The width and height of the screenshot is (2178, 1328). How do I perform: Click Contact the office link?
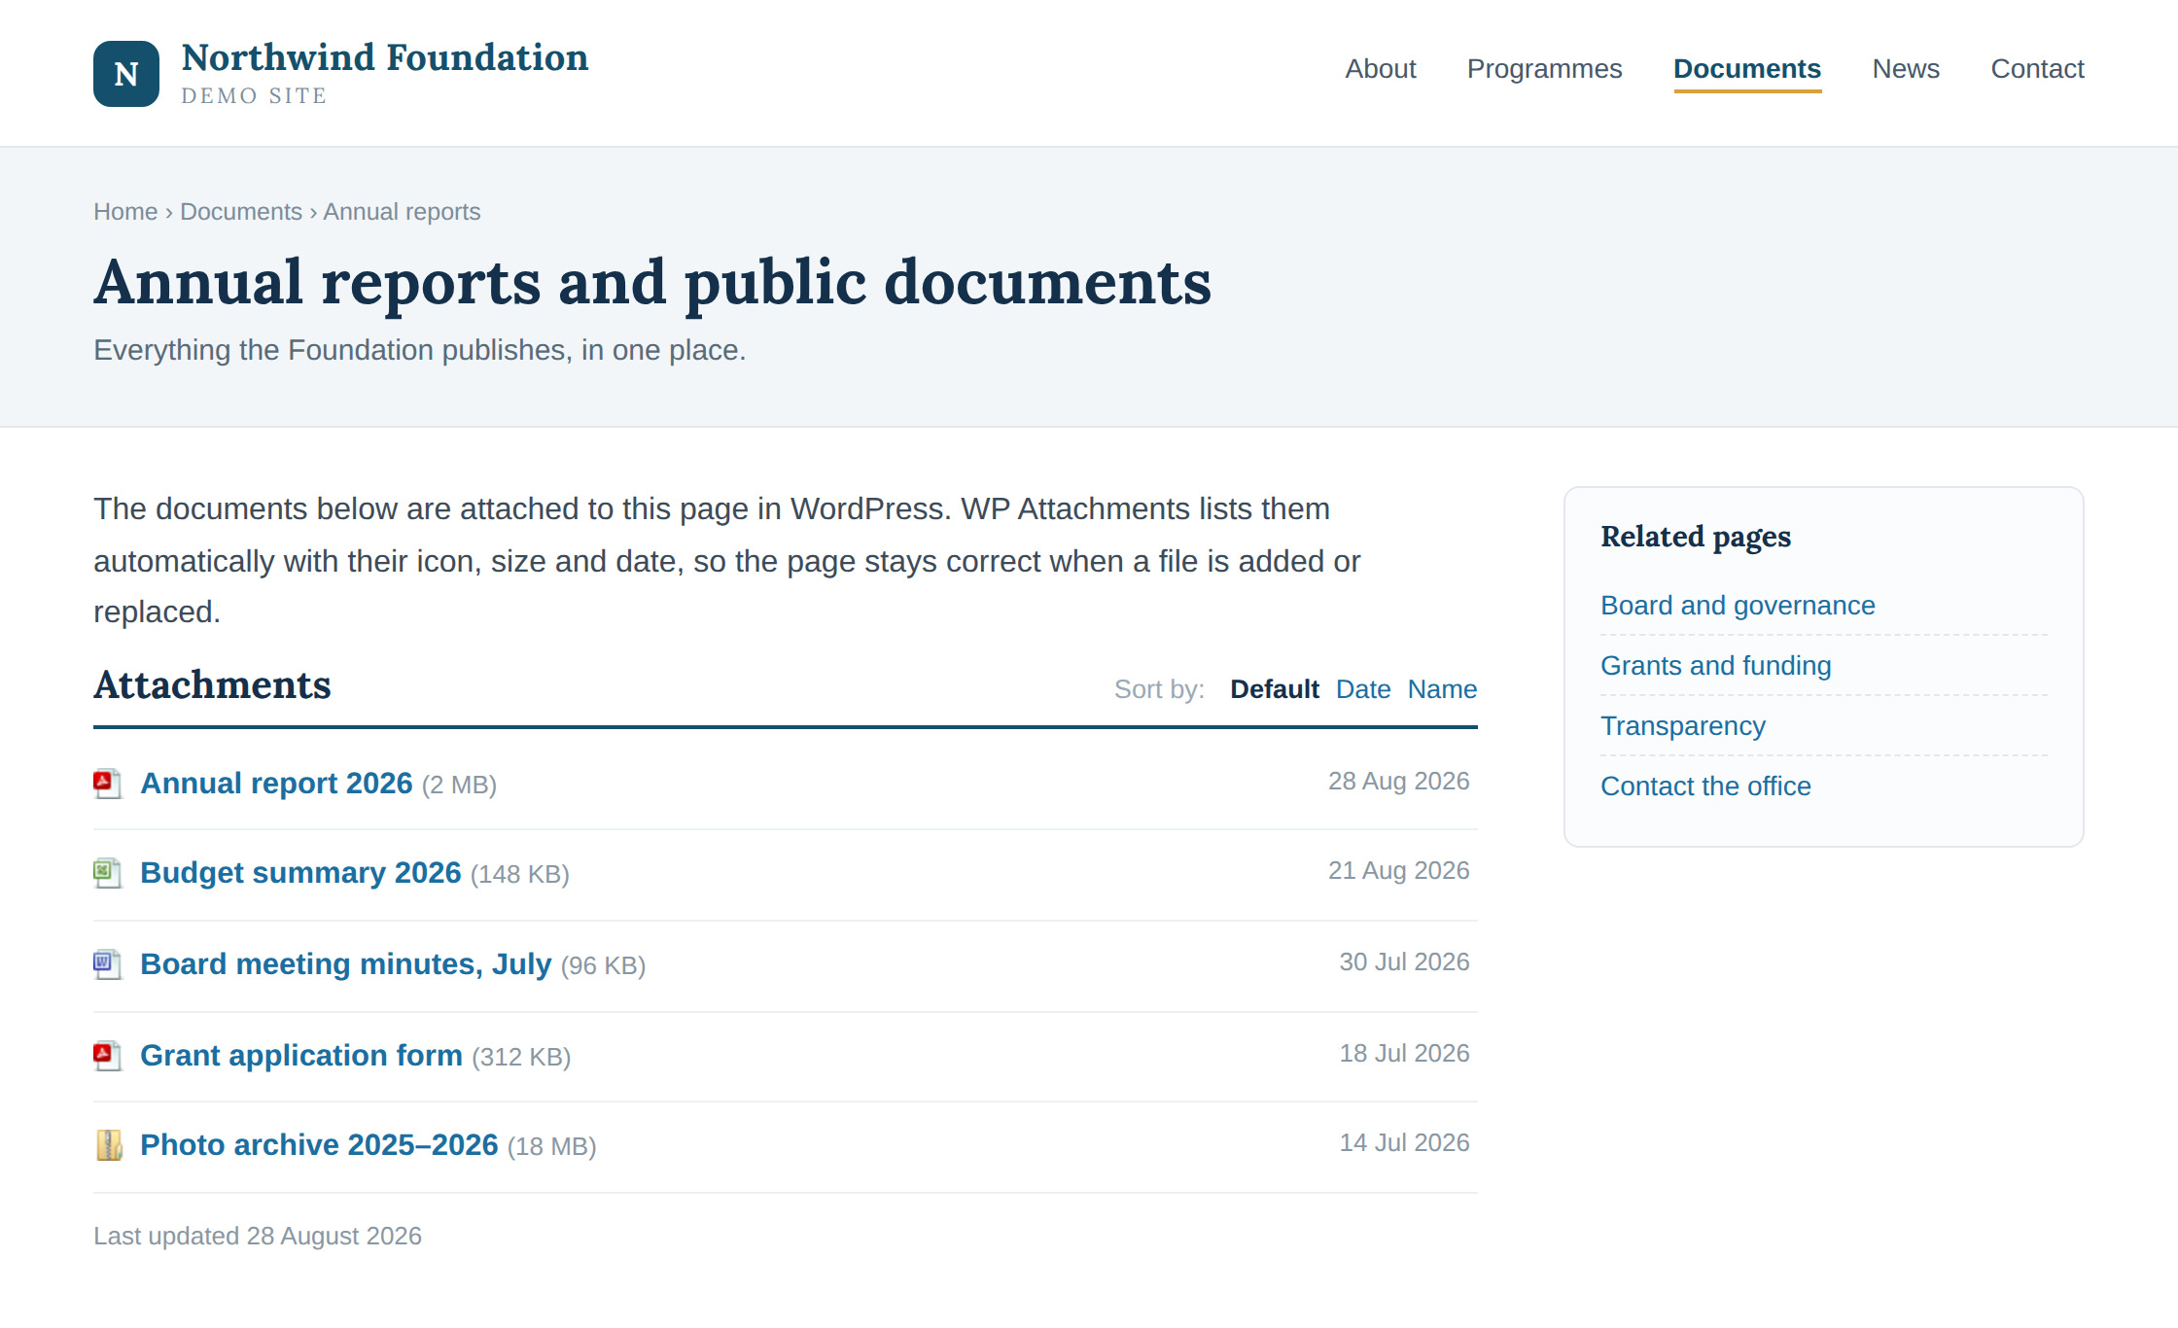point(1705,786)
